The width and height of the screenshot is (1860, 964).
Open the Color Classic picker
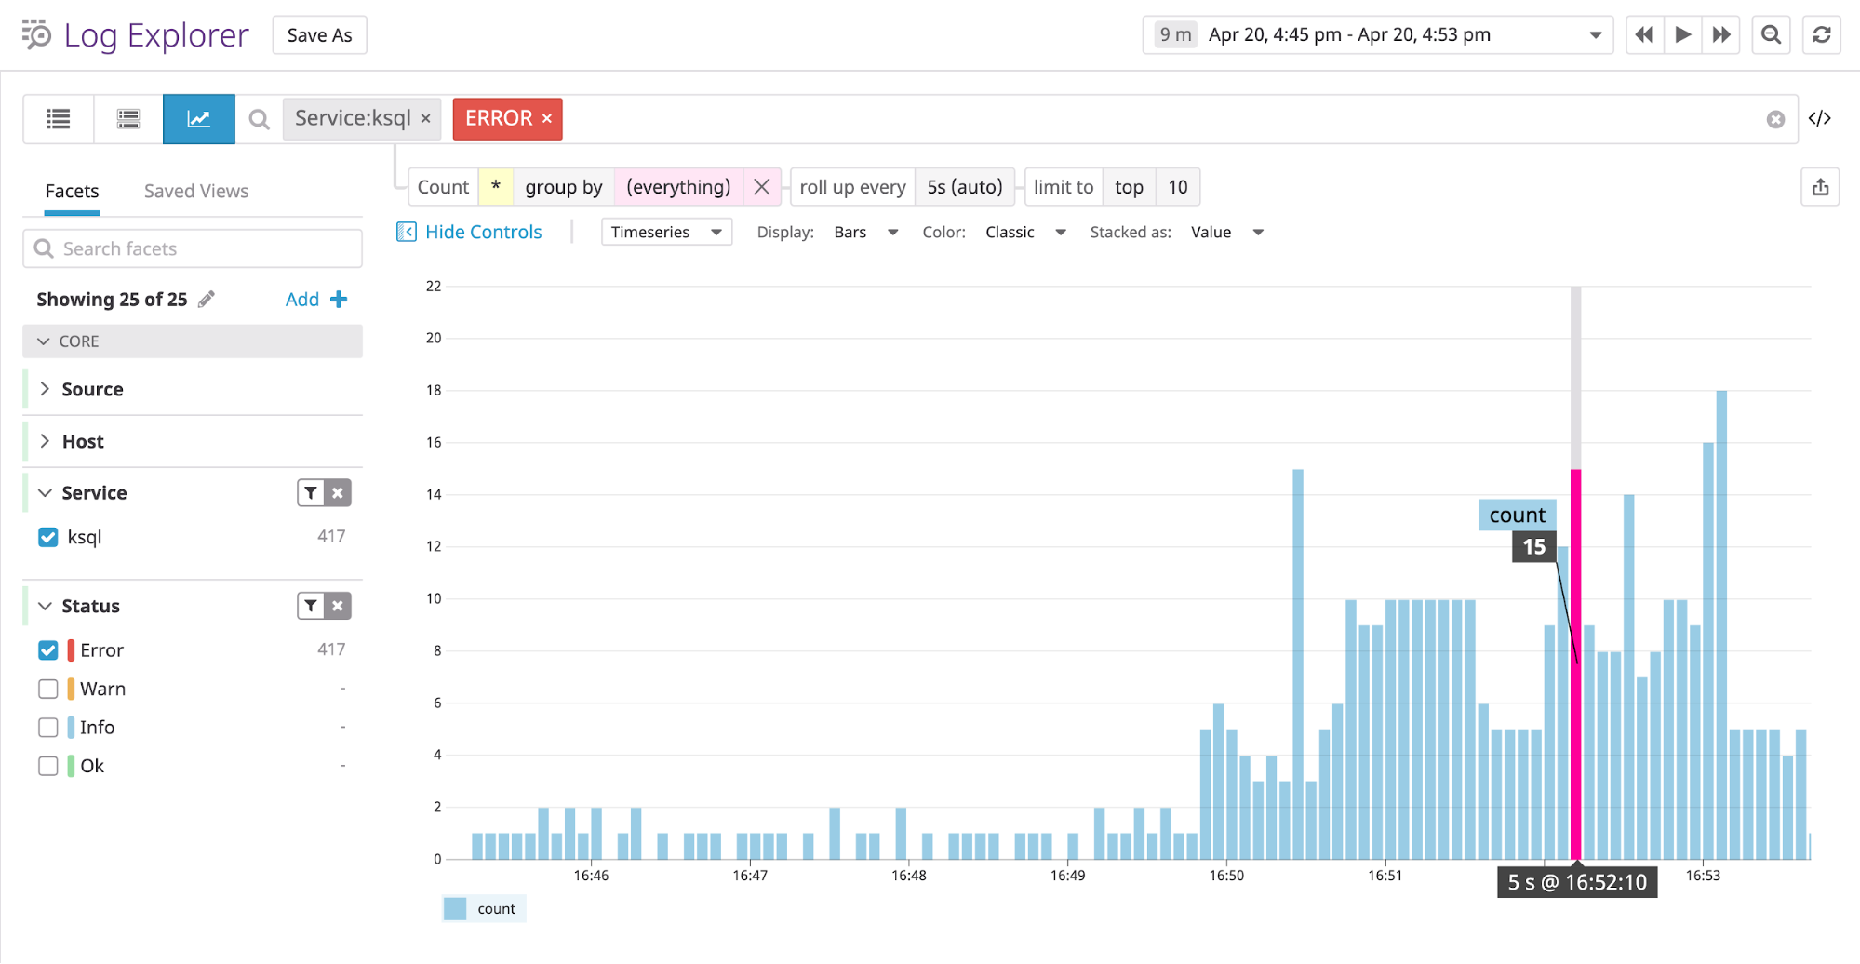[x=1024, y=232]
